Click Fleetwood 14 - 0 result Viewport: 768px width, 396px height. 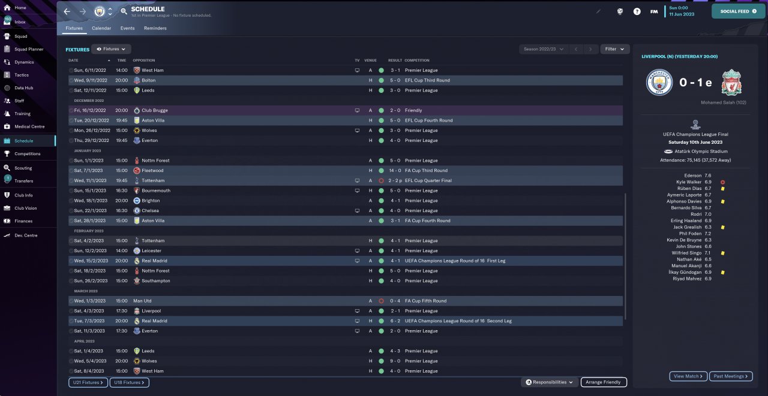(x=395, y=171)
